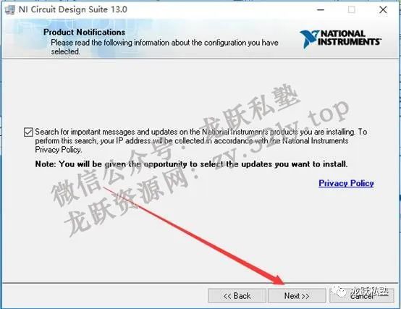Click the red arrow annotation tip
This screenshot has width=401, height=309.
[x=282, y=283]
